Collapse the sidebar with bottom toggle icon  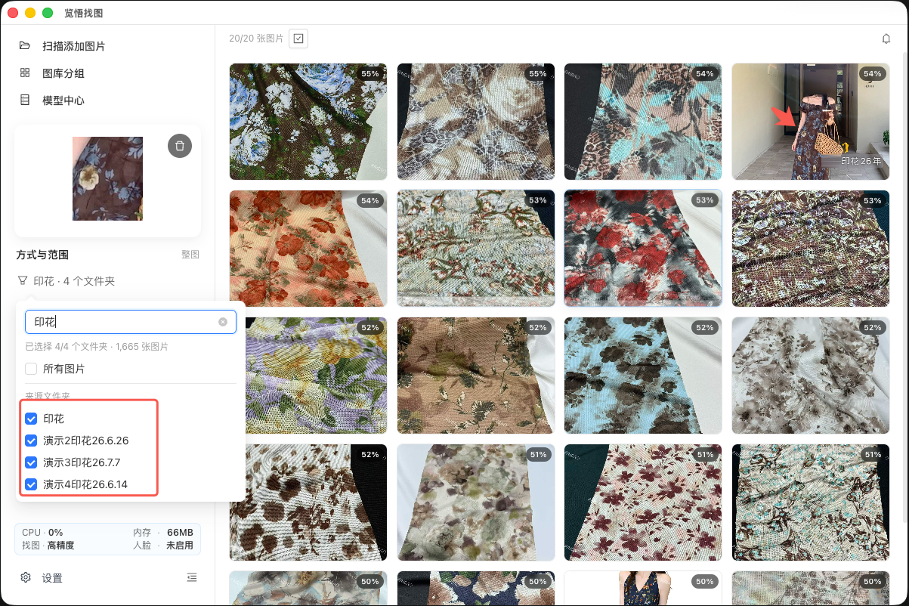coord(192,578)
